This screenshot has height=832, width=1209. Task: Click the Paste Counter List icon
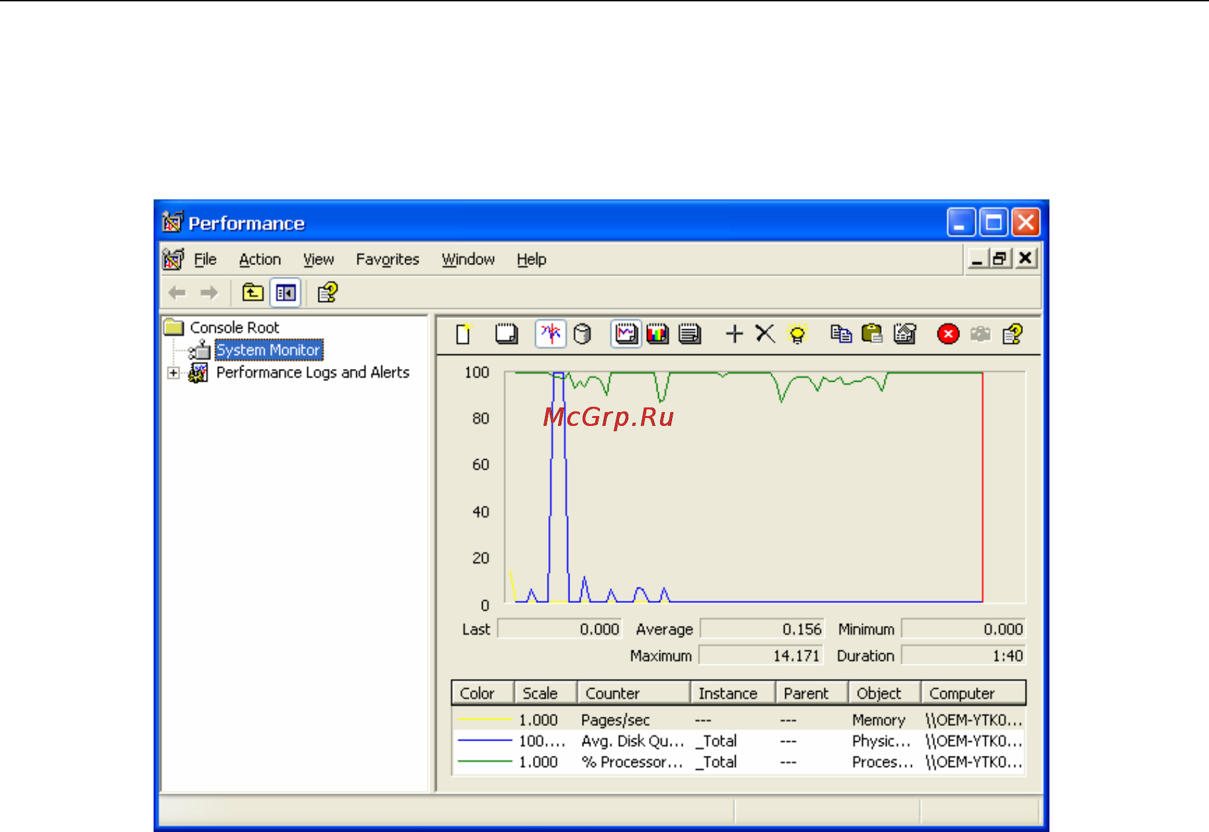click(873, 333)
